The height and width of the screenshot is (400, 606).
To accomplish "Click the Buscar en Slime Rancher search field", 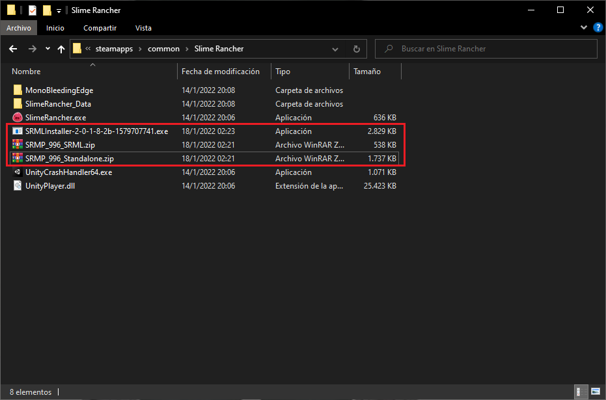I will coord(486,49).
